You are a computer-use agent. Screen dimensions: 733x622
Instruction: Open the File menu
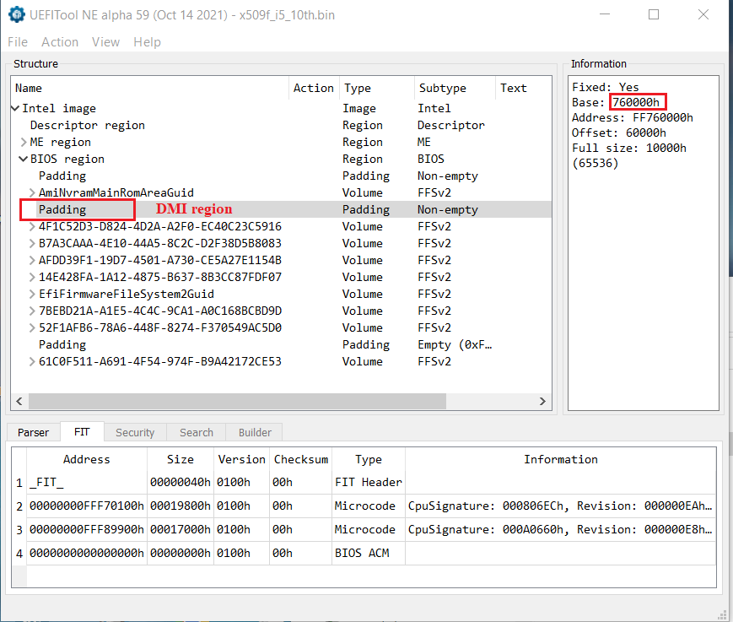coord(17,42)
